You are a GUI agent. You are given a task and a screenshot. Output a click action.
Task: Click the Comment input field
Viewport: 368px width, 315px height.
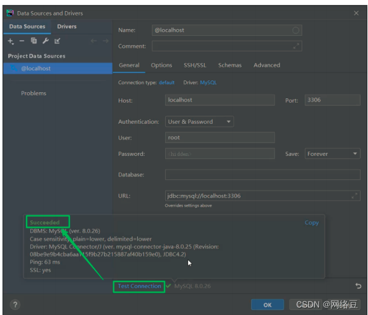[x=227, y=46]
